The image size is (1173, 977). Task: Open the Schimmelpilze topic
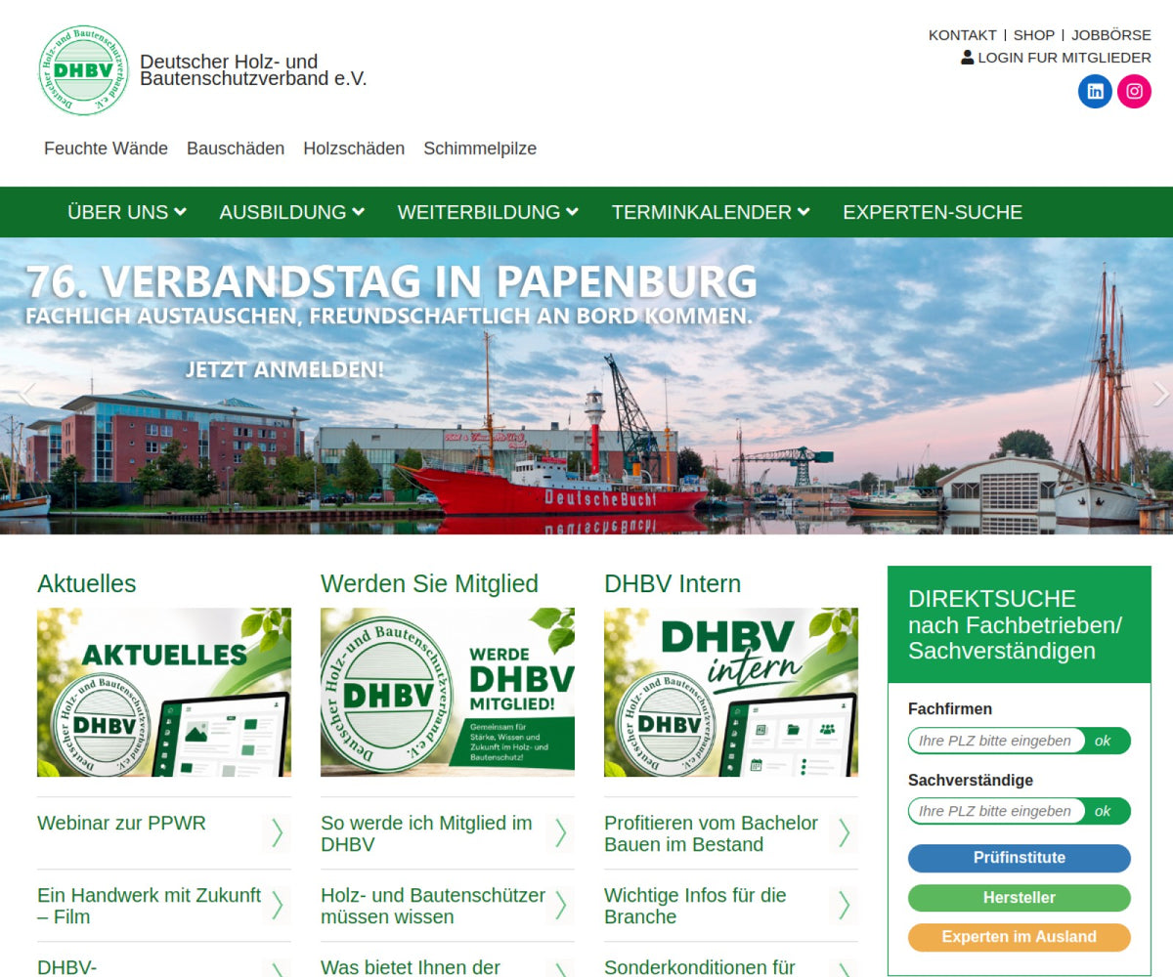coord(480,149)
